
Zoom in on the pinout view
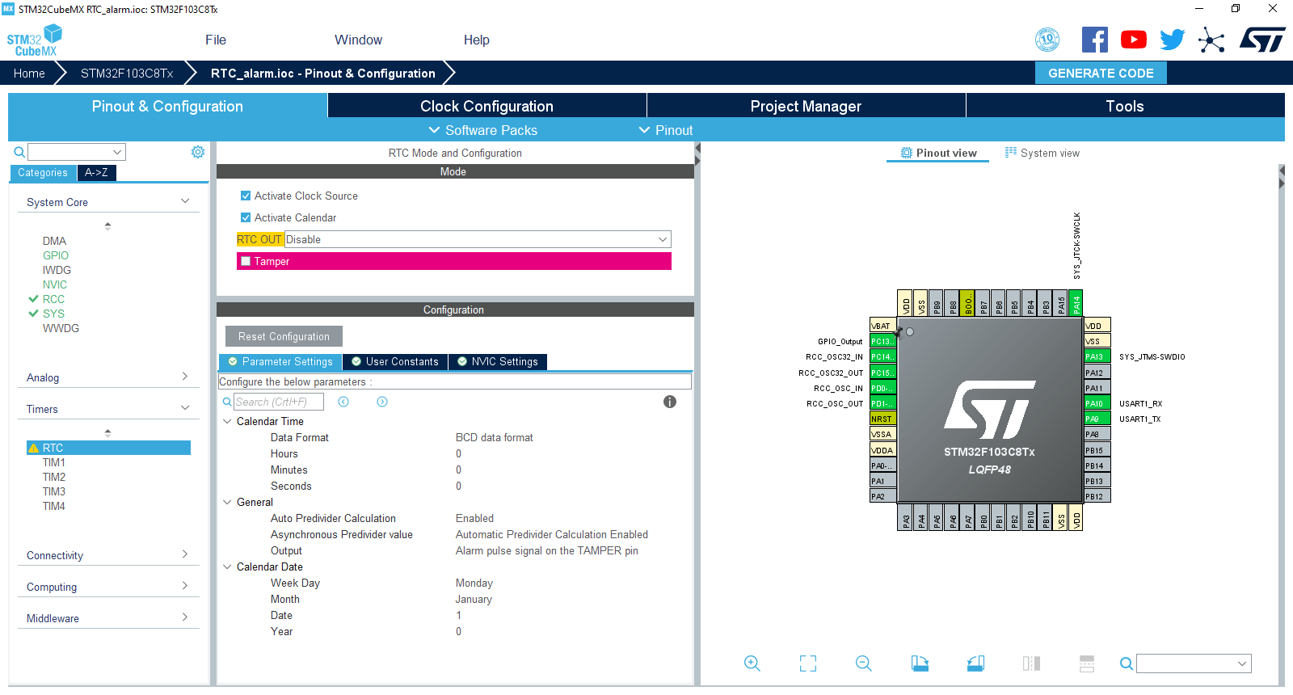tap(752, 663)
